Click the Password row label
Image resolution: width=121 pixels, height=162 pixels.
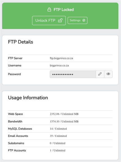pos(14,74)
